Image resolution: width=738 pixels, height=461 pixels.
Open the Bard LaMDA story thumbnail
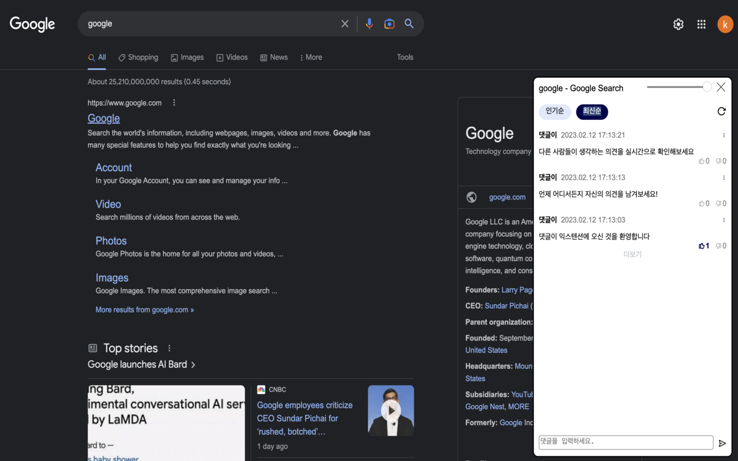click(x=166, y=423)
